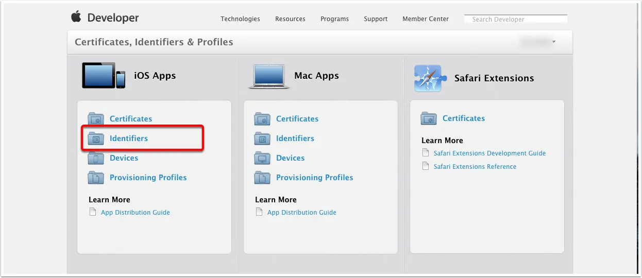Open iOS Apps Identifiers link
The height and width of the screenshot is (278, 642).
(x=129, y=138)
